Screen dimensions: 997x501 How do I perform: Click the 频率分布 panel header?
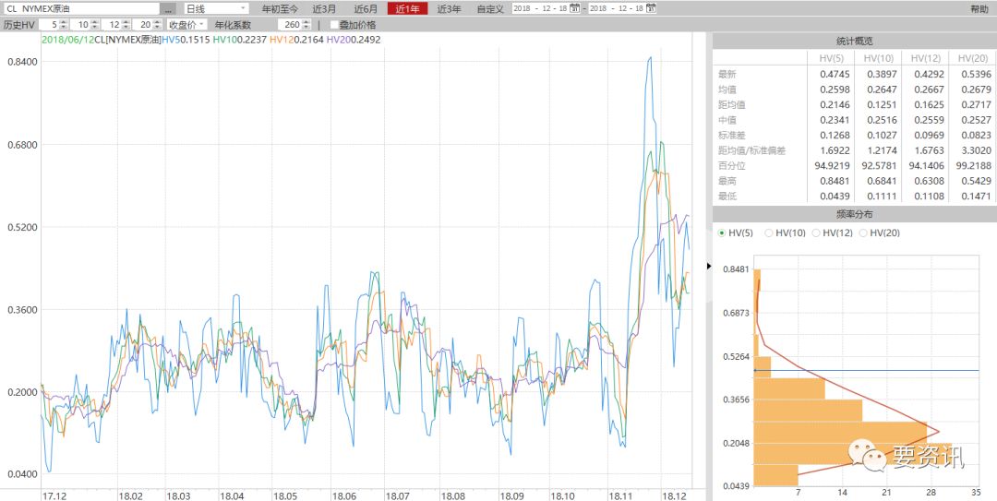[855, 214]
